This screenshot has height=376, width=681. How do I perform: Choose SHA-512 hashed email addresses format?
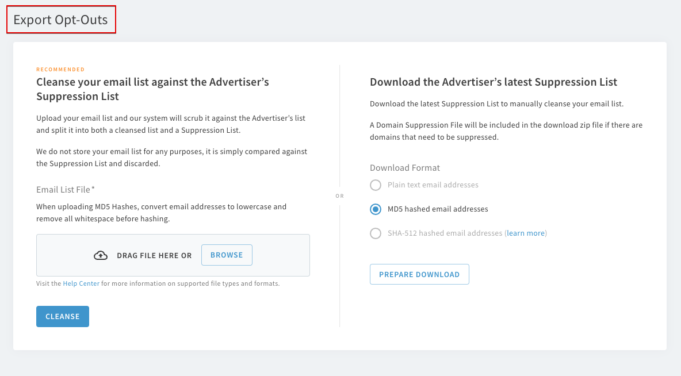(376, 233)
